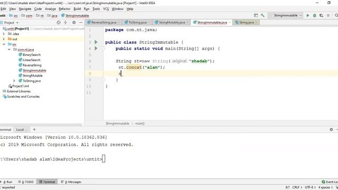Select External Libraries node
Image resolution: width=338 pixels, height=190 pixels.
tap(18, 91)
